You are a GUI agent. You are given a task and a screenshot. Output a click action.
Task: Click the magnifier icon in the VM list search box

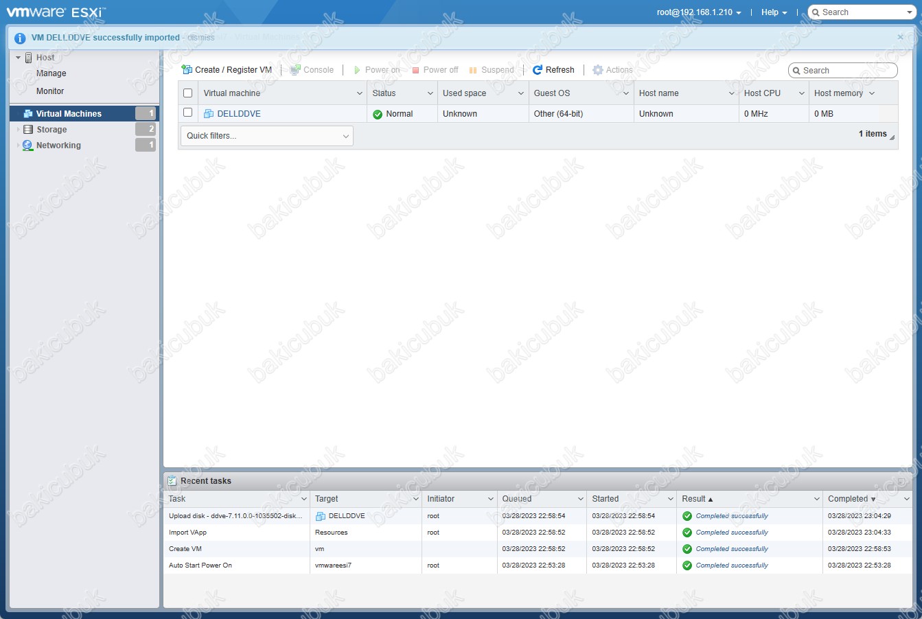click(x=796, y=71)
